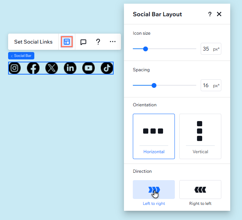
Task: Open the more actions three-dots menu
Action: click(113, 42)
